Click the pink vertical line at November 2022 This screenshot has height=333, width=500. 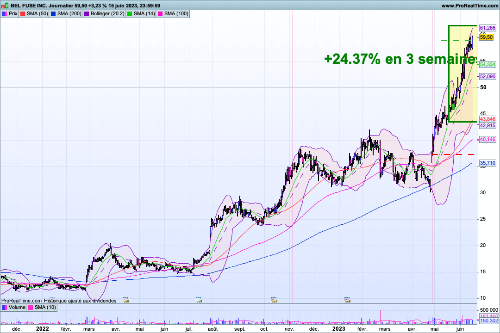point(293,156)
